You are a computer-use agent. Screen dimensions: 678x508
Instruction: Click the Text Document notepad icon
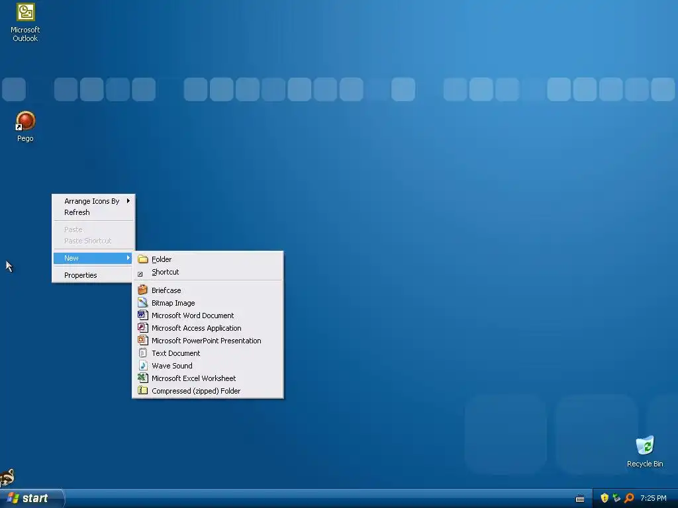[143, 353]
